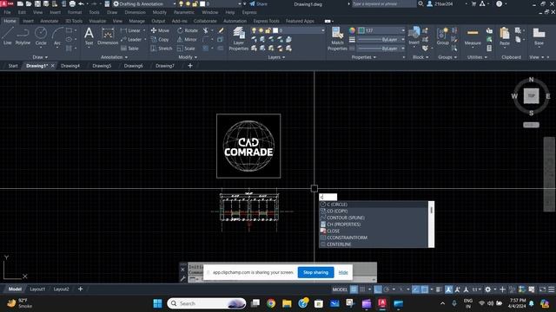Click the Plot printer icon
Screen dimensions: 556x312
coord(72,3)
